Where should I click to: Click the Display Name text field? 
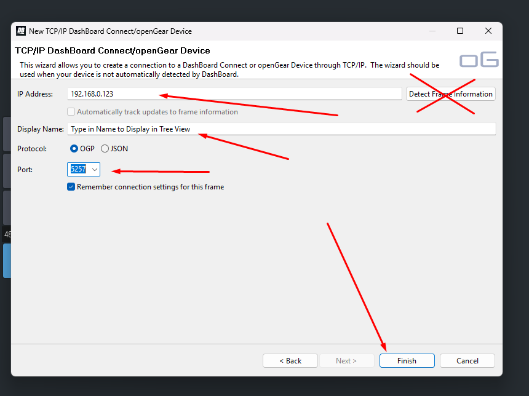click(x=281, y=129)
